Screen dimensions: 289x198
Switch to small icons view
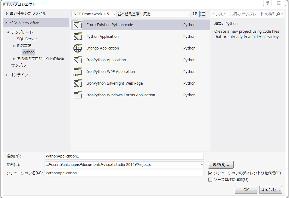(x=195, y=14)
